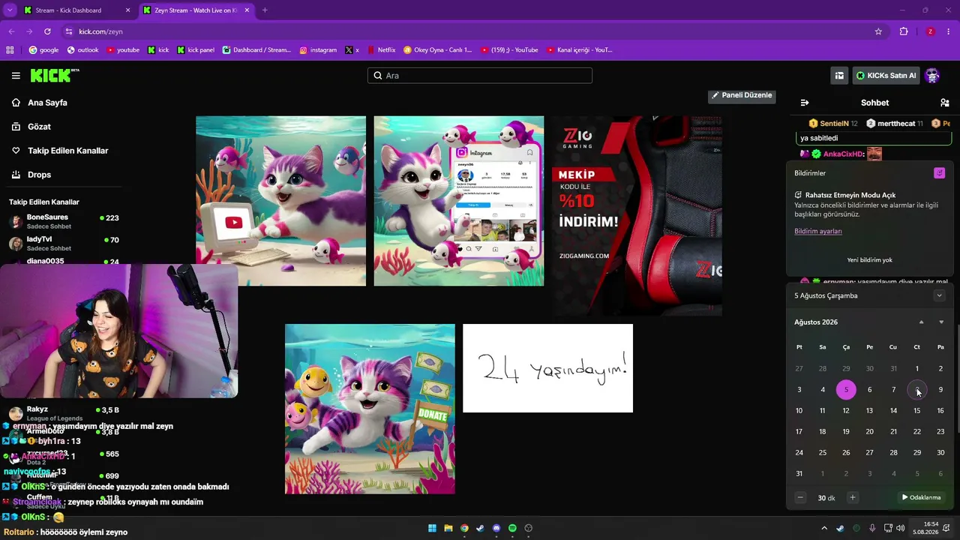
Task: Increase focus duration with plus button
Action: [x=852, y=497]
